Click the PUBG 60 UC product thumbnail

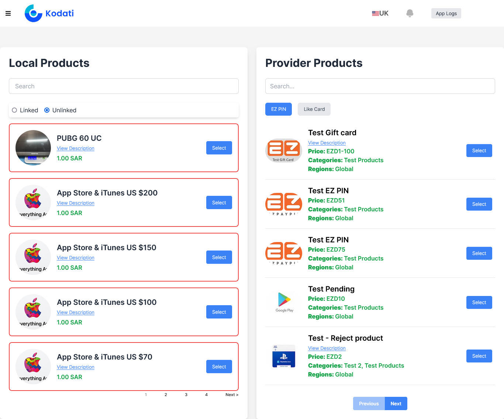33,148
